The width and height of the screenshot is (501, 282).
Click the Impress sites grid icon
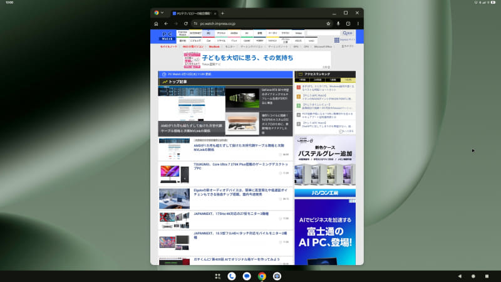337,40
